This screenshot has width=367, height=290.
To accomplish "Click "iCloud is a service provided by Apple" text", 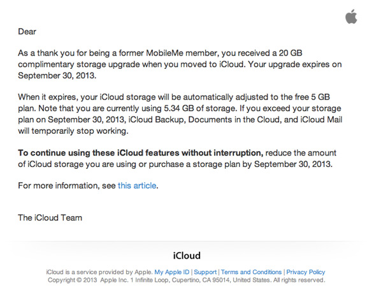I will coord(99,272).
